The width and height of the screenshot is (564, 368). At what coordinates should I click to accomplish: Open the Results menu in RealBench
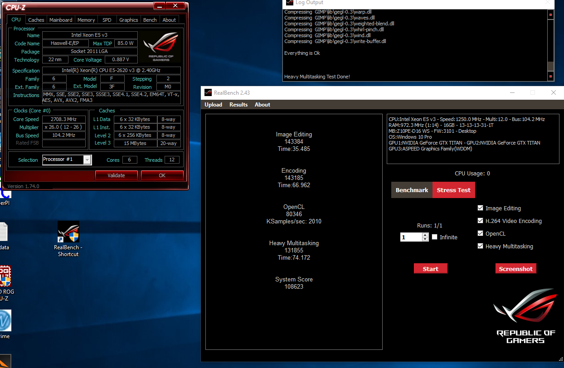[x=238, y=105]
